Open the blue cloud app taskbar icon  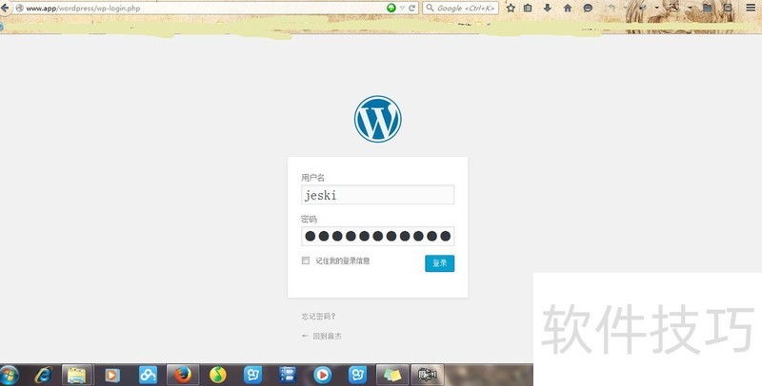[x=148, y=376]
